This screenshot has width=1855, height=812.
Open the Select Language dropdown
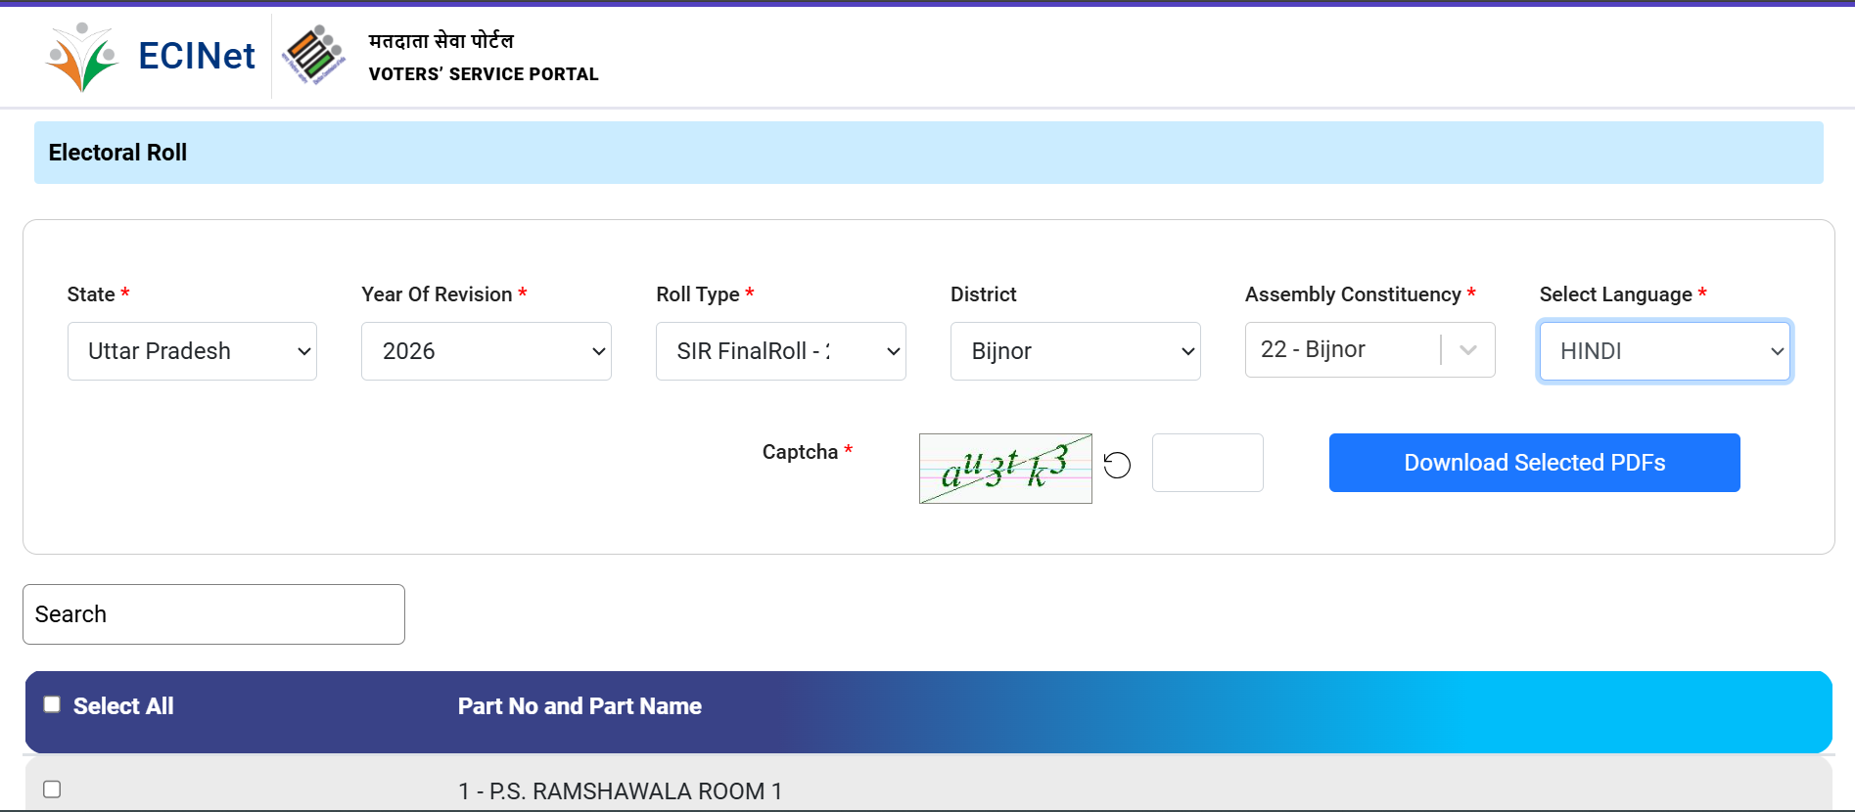pos(1664,351)
